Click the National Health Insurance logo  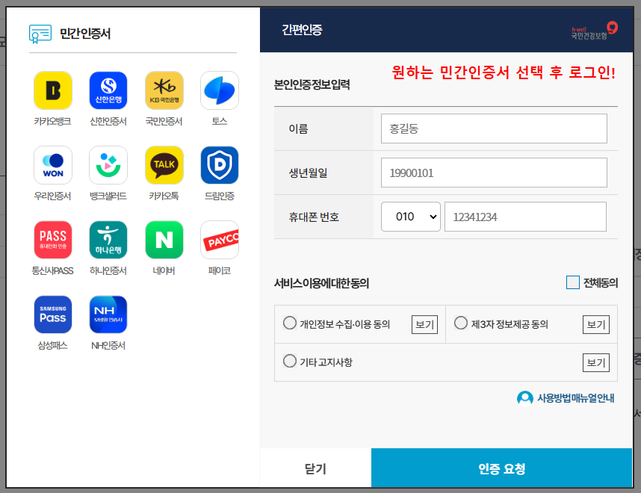click(595, 31)
